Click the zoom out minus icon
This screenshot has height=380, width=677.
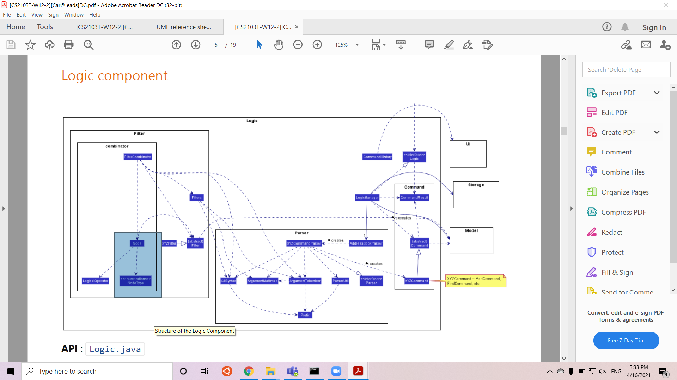[x=298, y=45]
